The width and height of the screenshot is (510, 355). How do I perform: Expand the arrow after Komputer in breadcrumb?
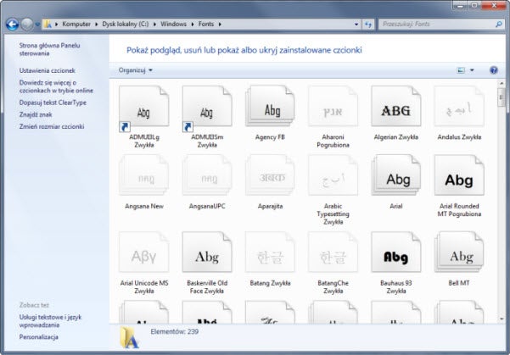[x=96, y=24]
